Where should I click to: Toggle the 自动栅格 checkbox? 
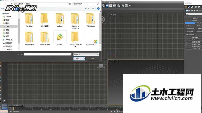tap(190, 20)
